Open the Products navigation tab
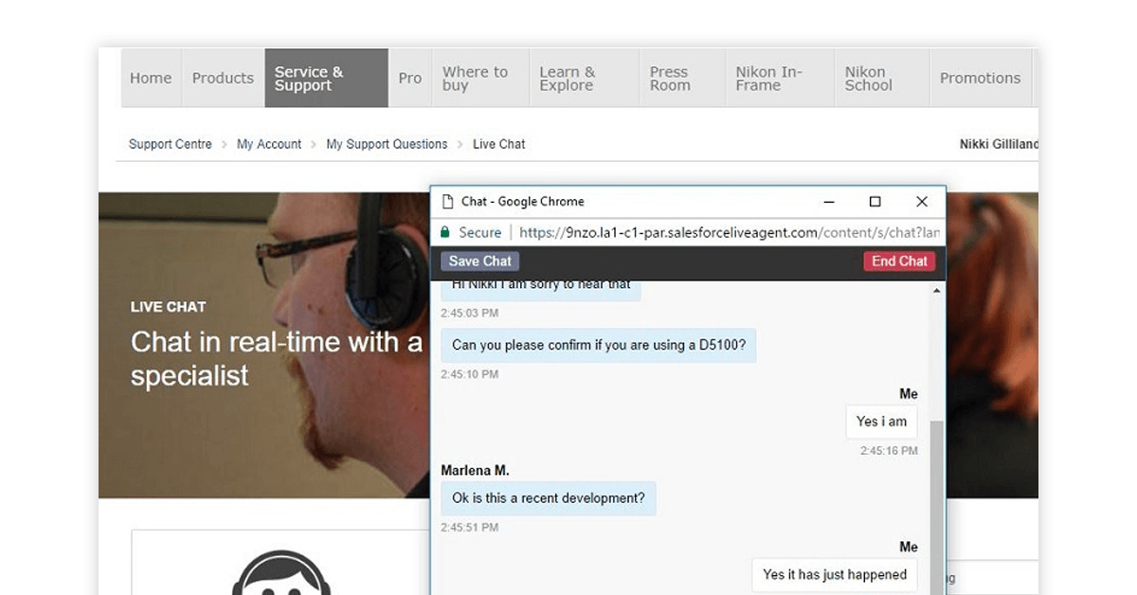This screenshot has width=1137, height=595. coord(223,79)
